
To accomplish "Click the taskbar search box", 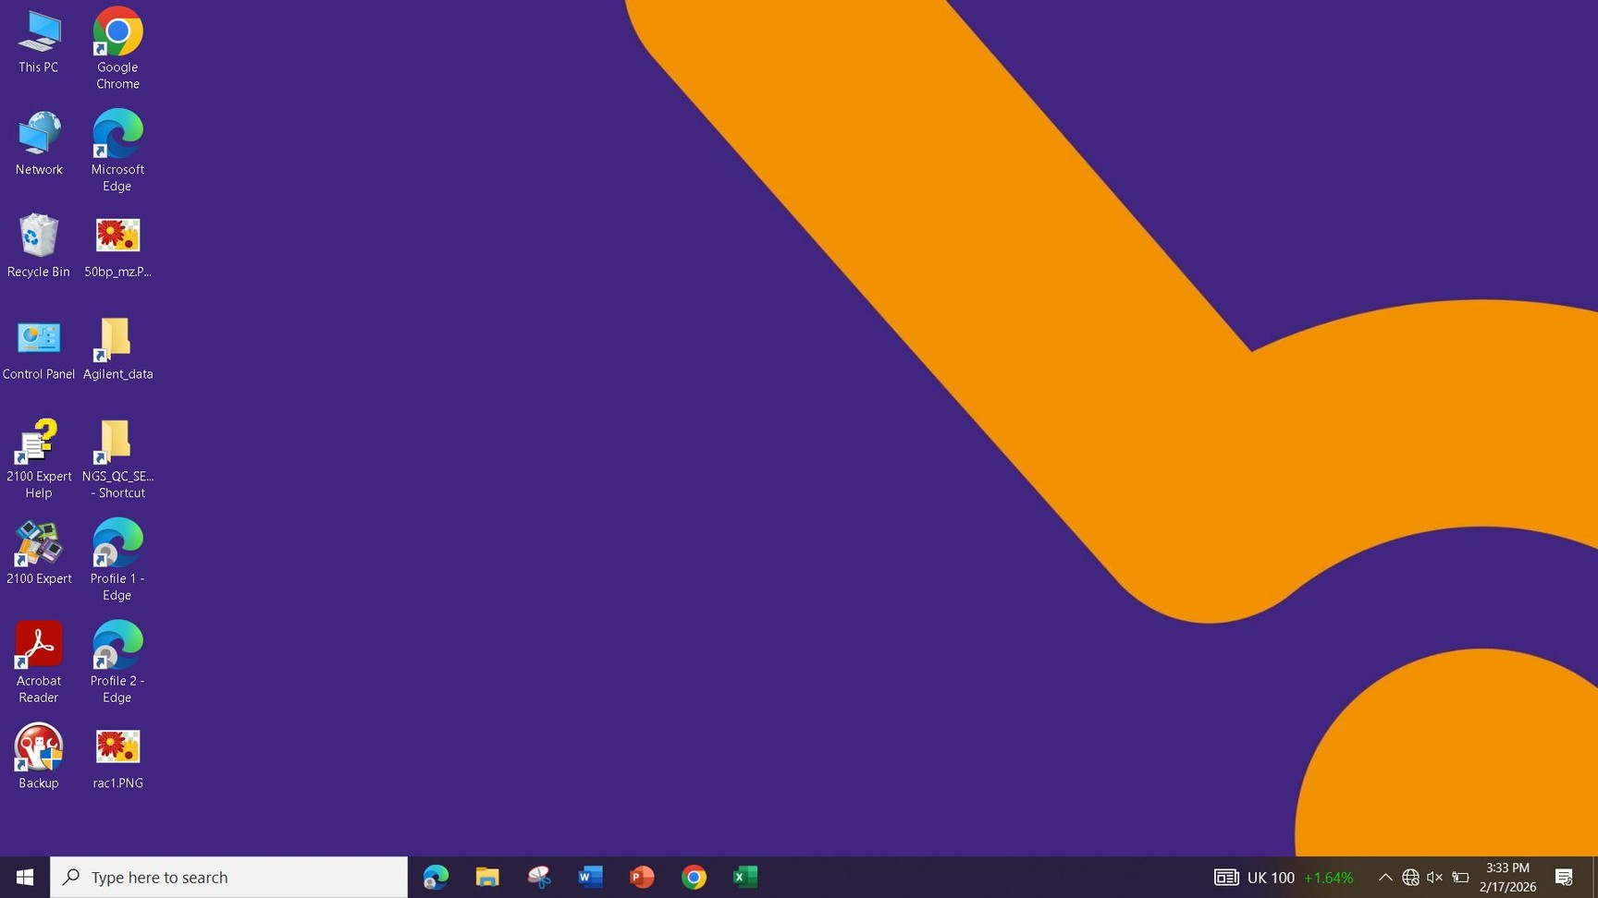I will pyautogui.click(x=229, y=877).
